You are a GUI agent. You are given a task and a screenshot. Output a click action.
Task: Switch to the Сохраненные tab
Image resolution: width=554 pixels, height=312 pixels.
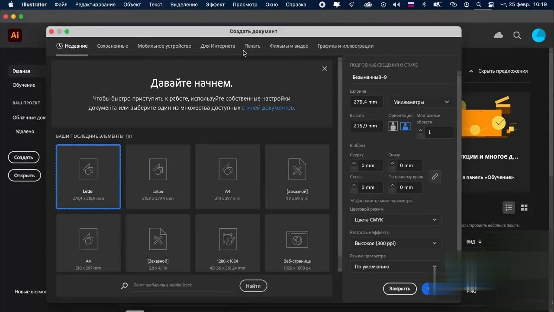click(113, 46)
